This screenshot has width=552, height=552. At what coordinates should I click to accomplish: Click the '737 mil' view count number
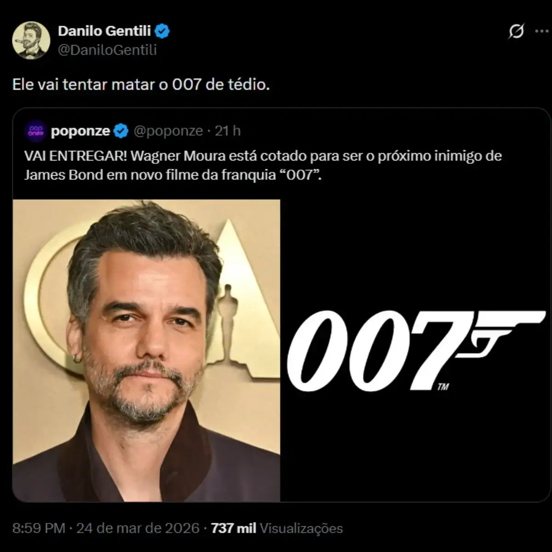click(x=233, y=528)
